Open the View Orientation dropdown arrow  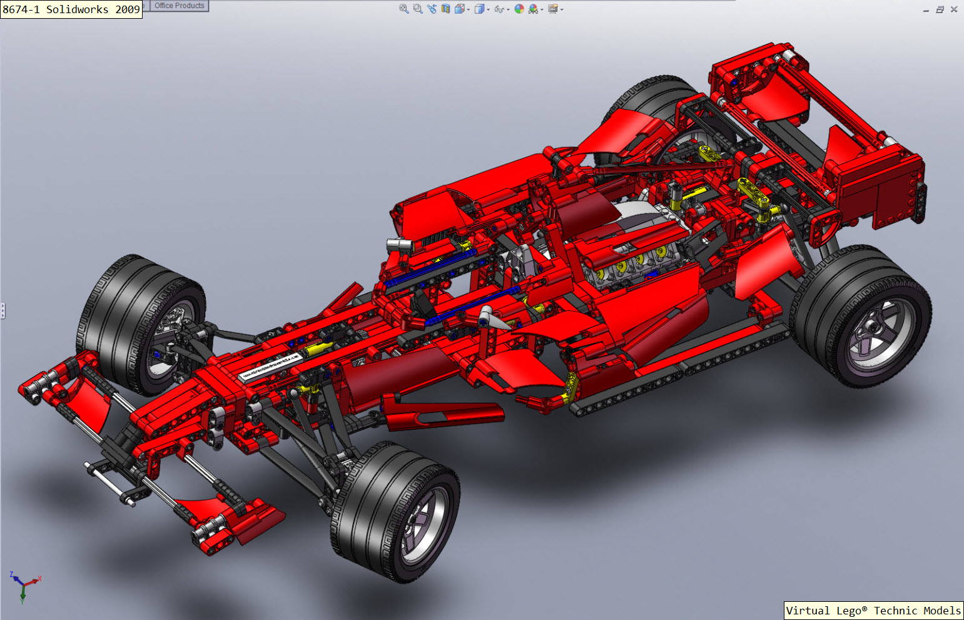469,9
